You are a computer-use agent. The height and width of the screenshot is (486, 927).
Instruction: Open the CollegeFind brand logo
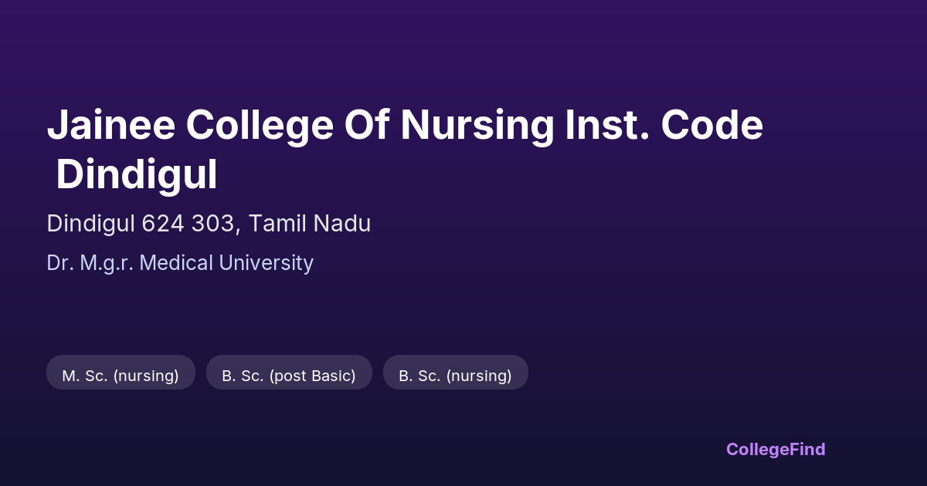pos(776,449)
